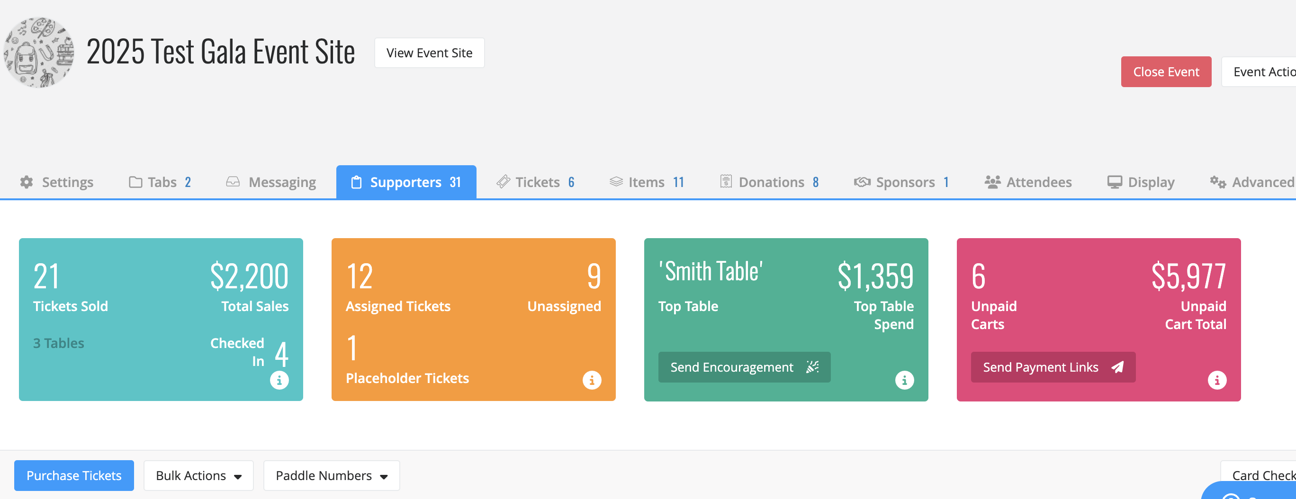Click the Send Encouragement button
This screenshot has width=1296, height=499.
click(x=744, y=367)
